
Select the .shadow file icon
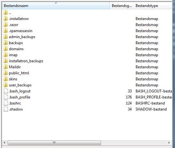(x=6, y=109)
